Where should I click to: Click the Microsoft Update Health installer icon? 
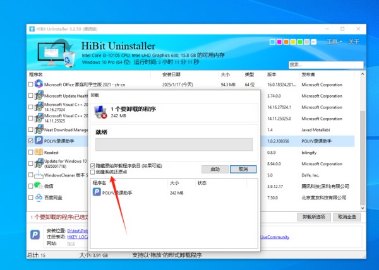point(39,95)
